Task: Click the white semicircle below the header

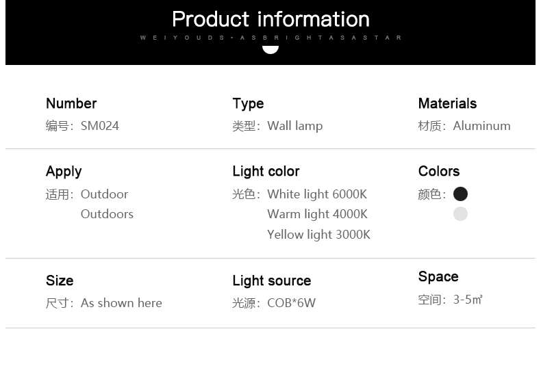Action: coord(270,50)
